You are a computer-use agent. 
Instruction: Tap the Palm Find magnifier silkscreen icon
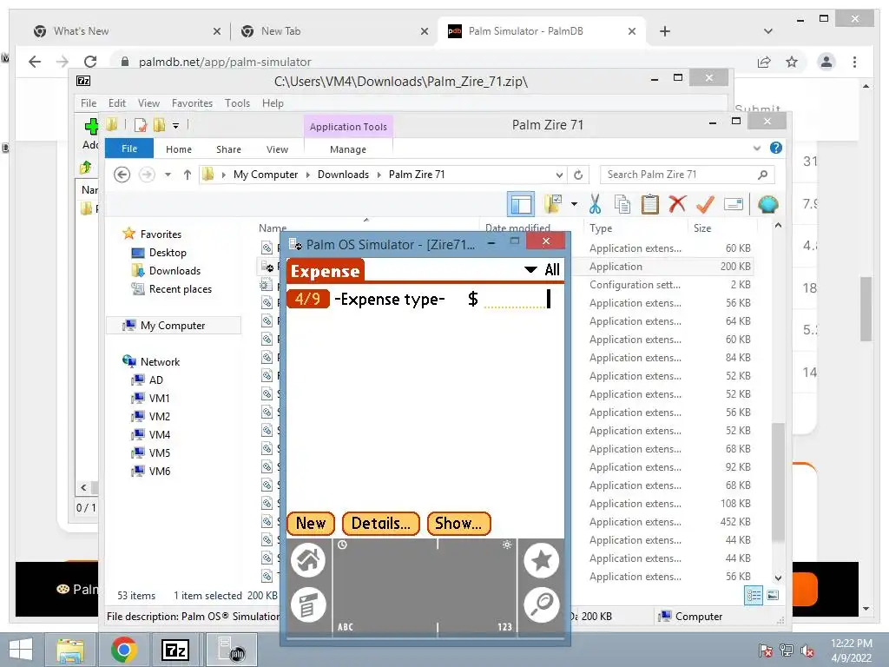[x=542, y=604]
